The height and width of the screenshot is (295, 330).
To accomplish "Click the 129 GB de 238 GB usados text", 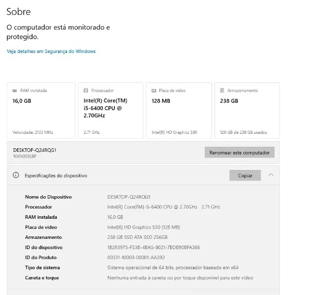I will click(x=243, y=132).
